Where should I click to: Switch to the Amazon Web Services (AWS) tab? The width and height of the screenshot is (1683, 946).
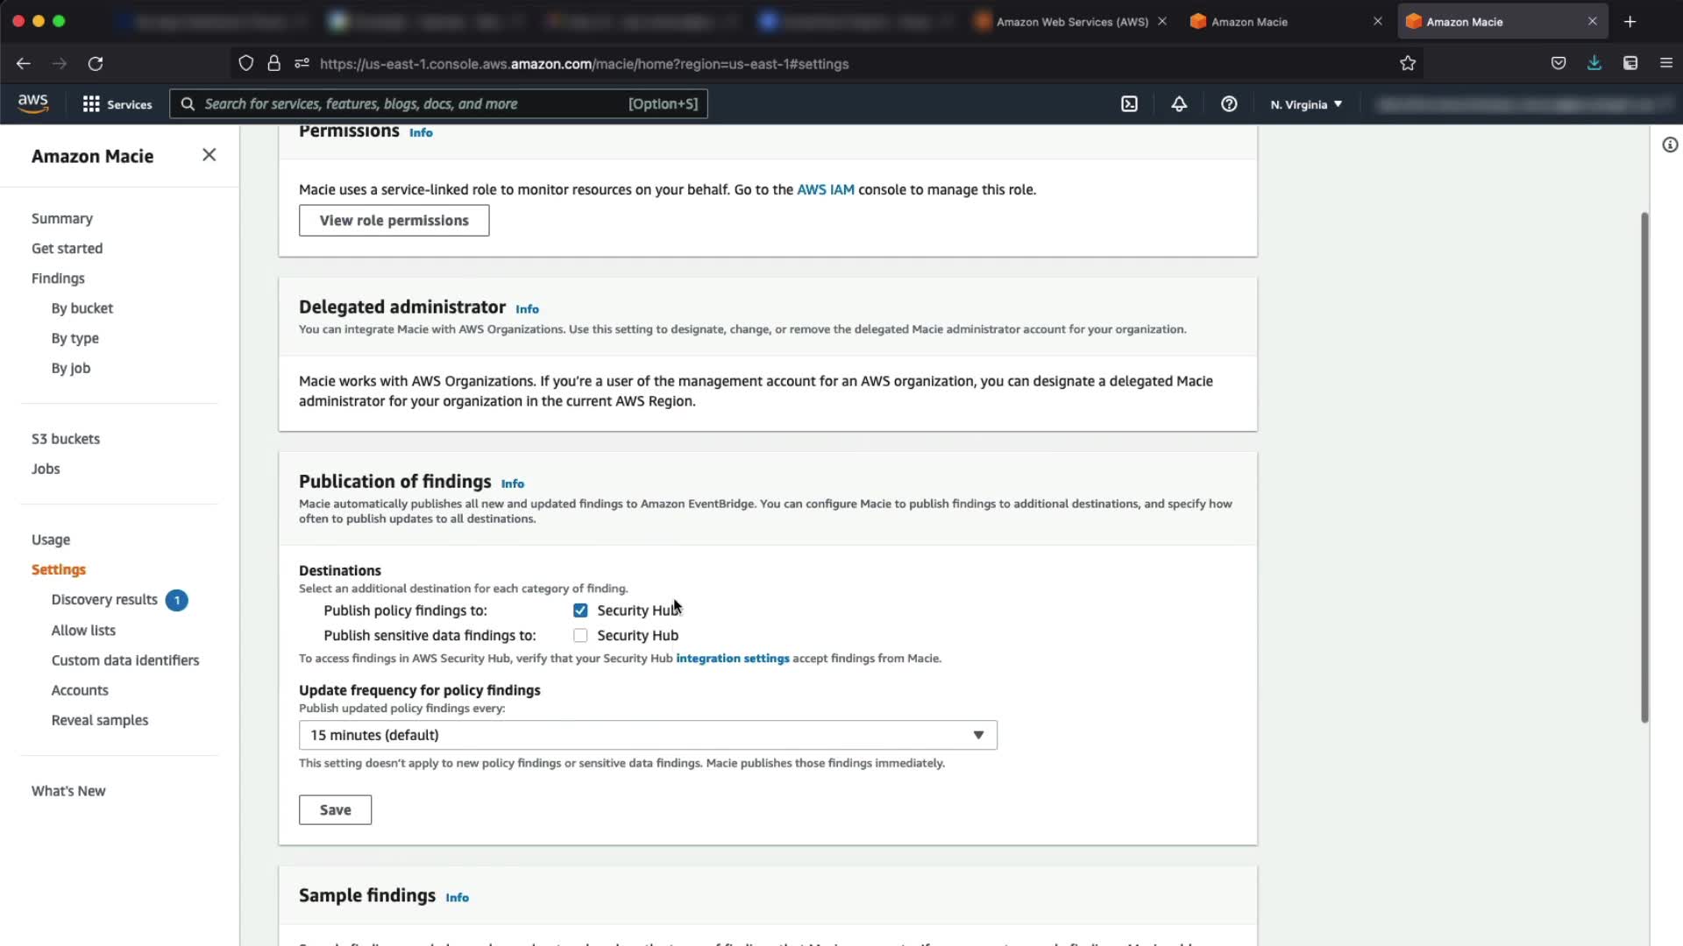point(1071,22)
